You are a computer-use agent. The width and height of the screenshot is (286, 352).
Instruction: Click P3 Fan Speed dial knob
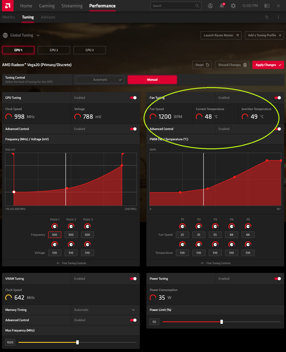click(x=215, y=226)
